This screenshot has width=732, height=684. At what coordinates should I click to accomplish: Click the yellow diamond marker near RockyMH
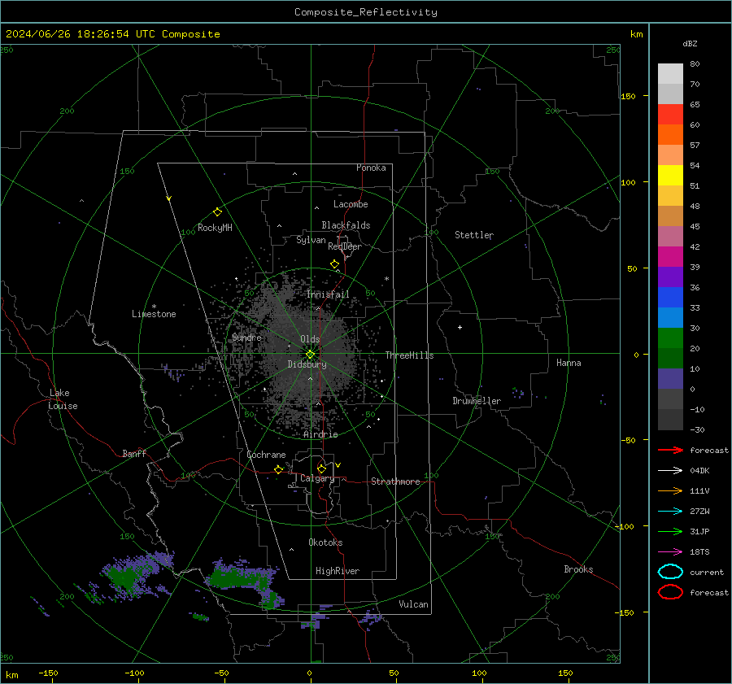[x=217, y=212]
